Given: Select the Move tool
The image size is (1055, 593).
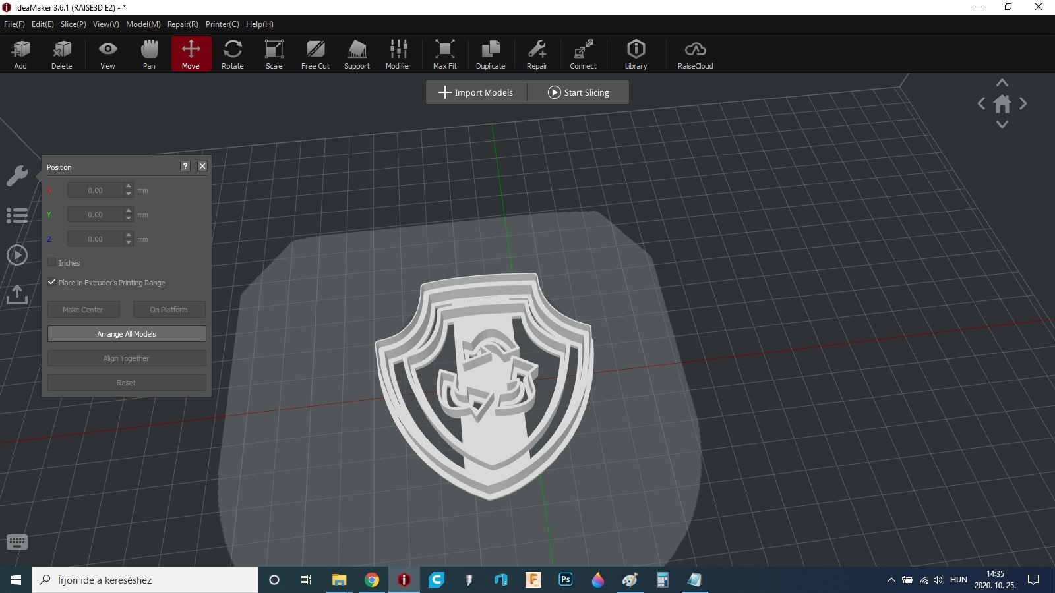Looking at the screenshot, I should click(x=191, y=53).
